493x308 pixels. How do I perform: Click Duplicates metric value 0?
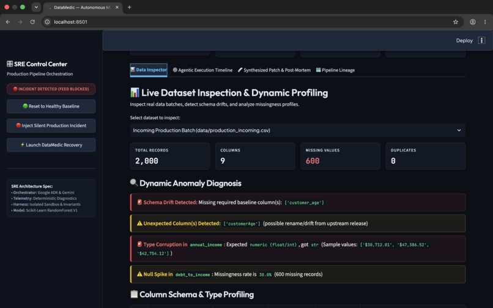coord(393,161)
